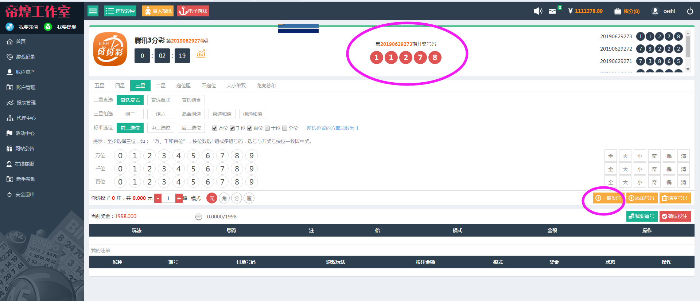Mute sound with the speaker icon

(x=538, y=11)
